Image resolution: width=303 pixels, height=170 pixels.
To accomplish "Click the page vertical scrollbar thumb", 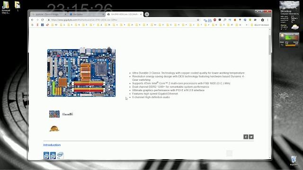I will click(270, 45).
